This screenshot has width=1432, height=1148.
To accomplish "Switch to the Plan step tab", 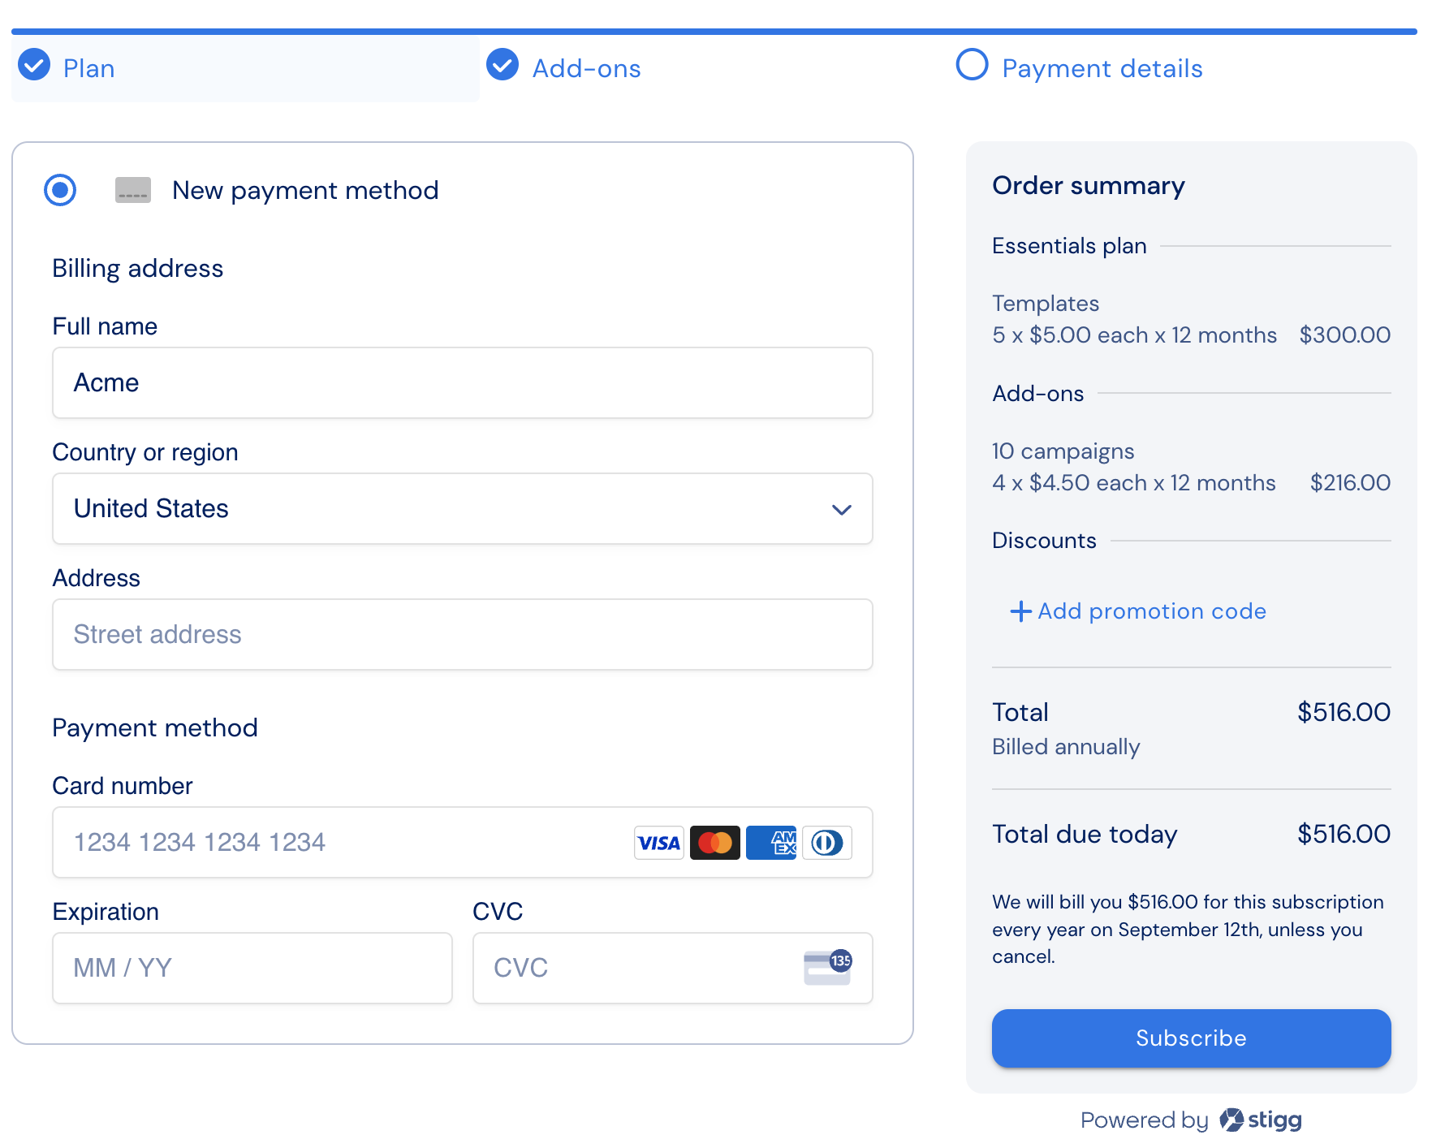I will pos(245,68).
